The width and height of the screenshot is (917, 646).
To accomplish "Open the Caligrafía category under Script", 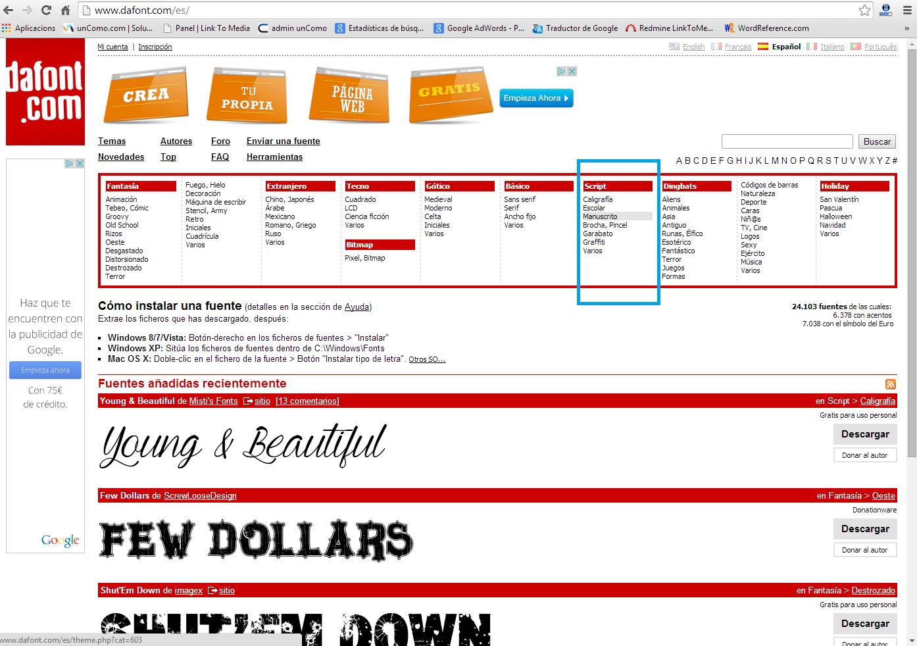I will [597, 199].
